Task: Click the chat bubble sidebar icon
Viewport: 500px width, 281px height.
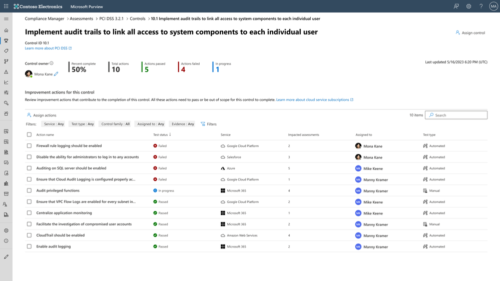Action: (x=6, y=162)
